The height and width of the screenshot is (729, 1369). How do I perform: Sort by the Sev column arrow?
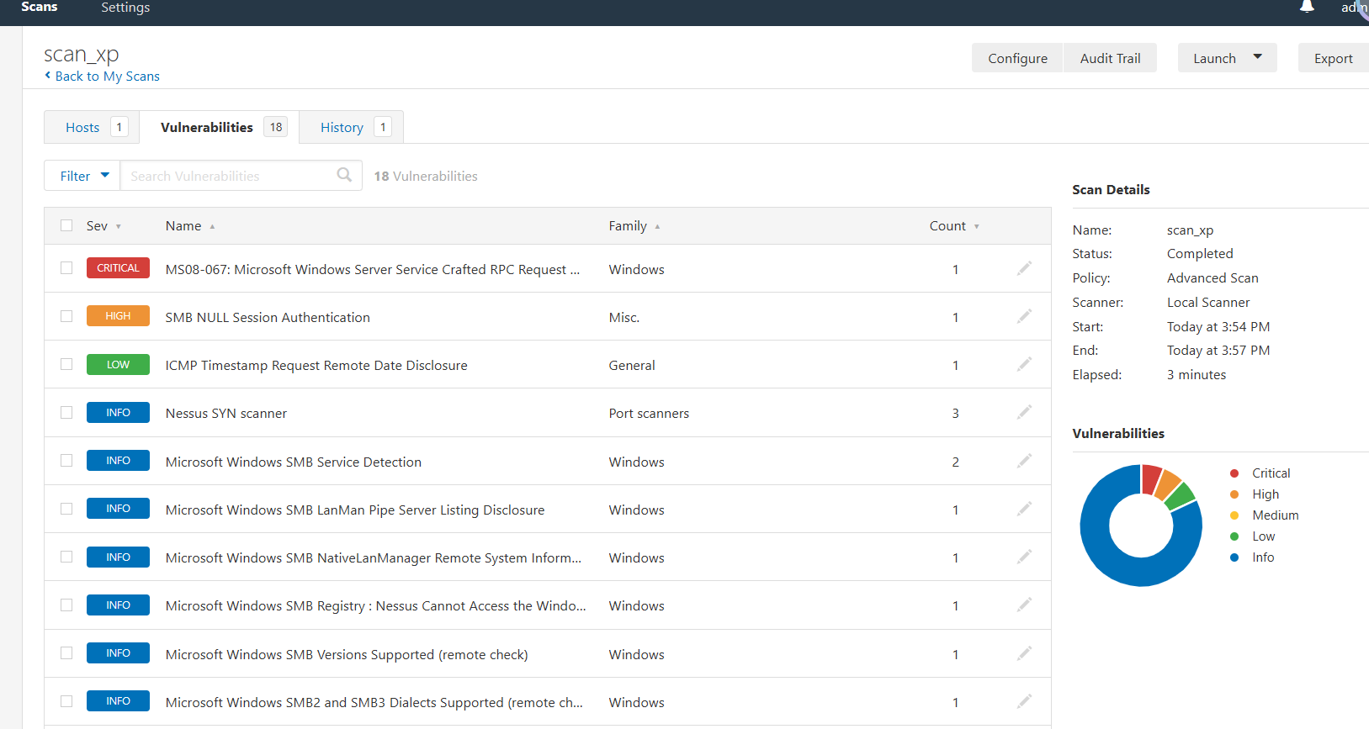click(119, 226)
